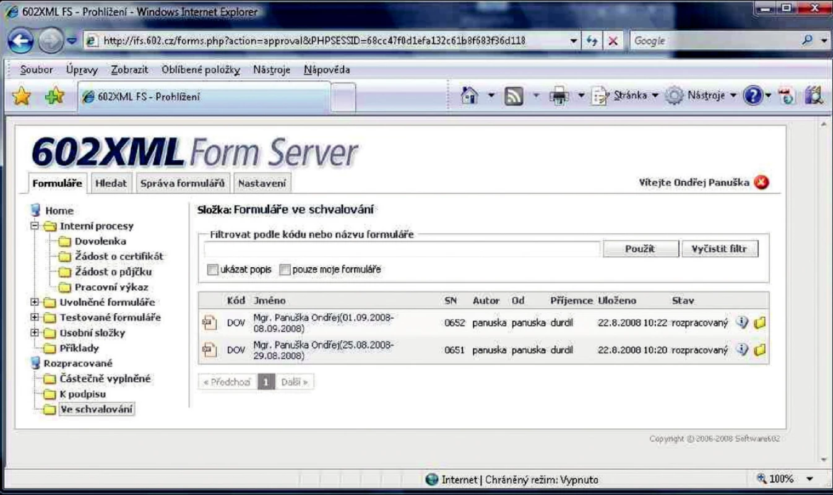
Task: Open the search provider dropdown arrow
Action: pos(824,41)
